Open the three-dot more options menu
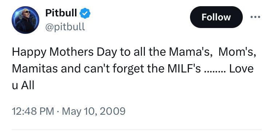 [x=255, y=17]
